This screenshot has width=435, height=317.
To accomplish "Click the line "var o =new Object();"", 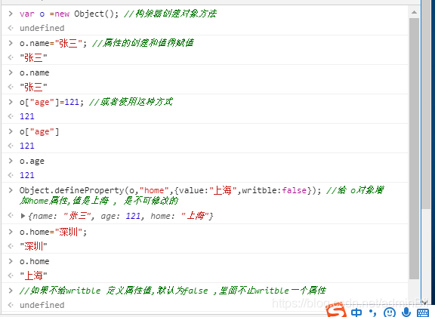I will click(x=69, y=14).
